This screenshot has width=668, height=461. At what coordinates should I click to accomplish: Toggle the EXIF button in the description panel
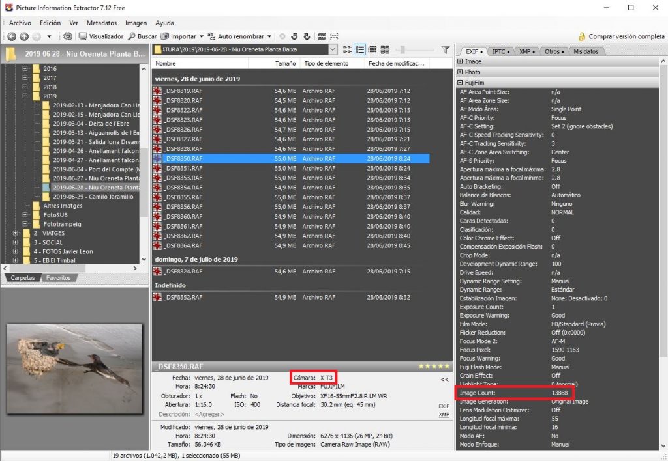point(443,406)
